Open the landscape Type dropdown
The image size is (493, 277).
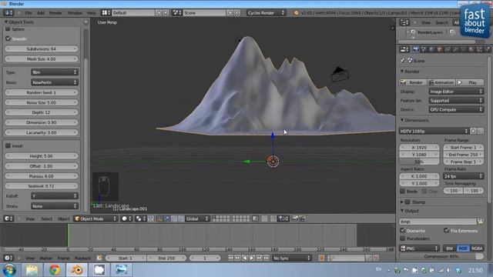click(55, 72)
